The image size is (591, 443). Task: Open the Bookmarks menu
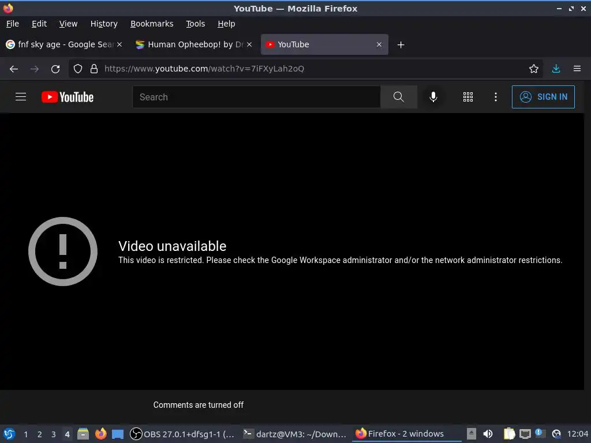(x=152, y=24)
